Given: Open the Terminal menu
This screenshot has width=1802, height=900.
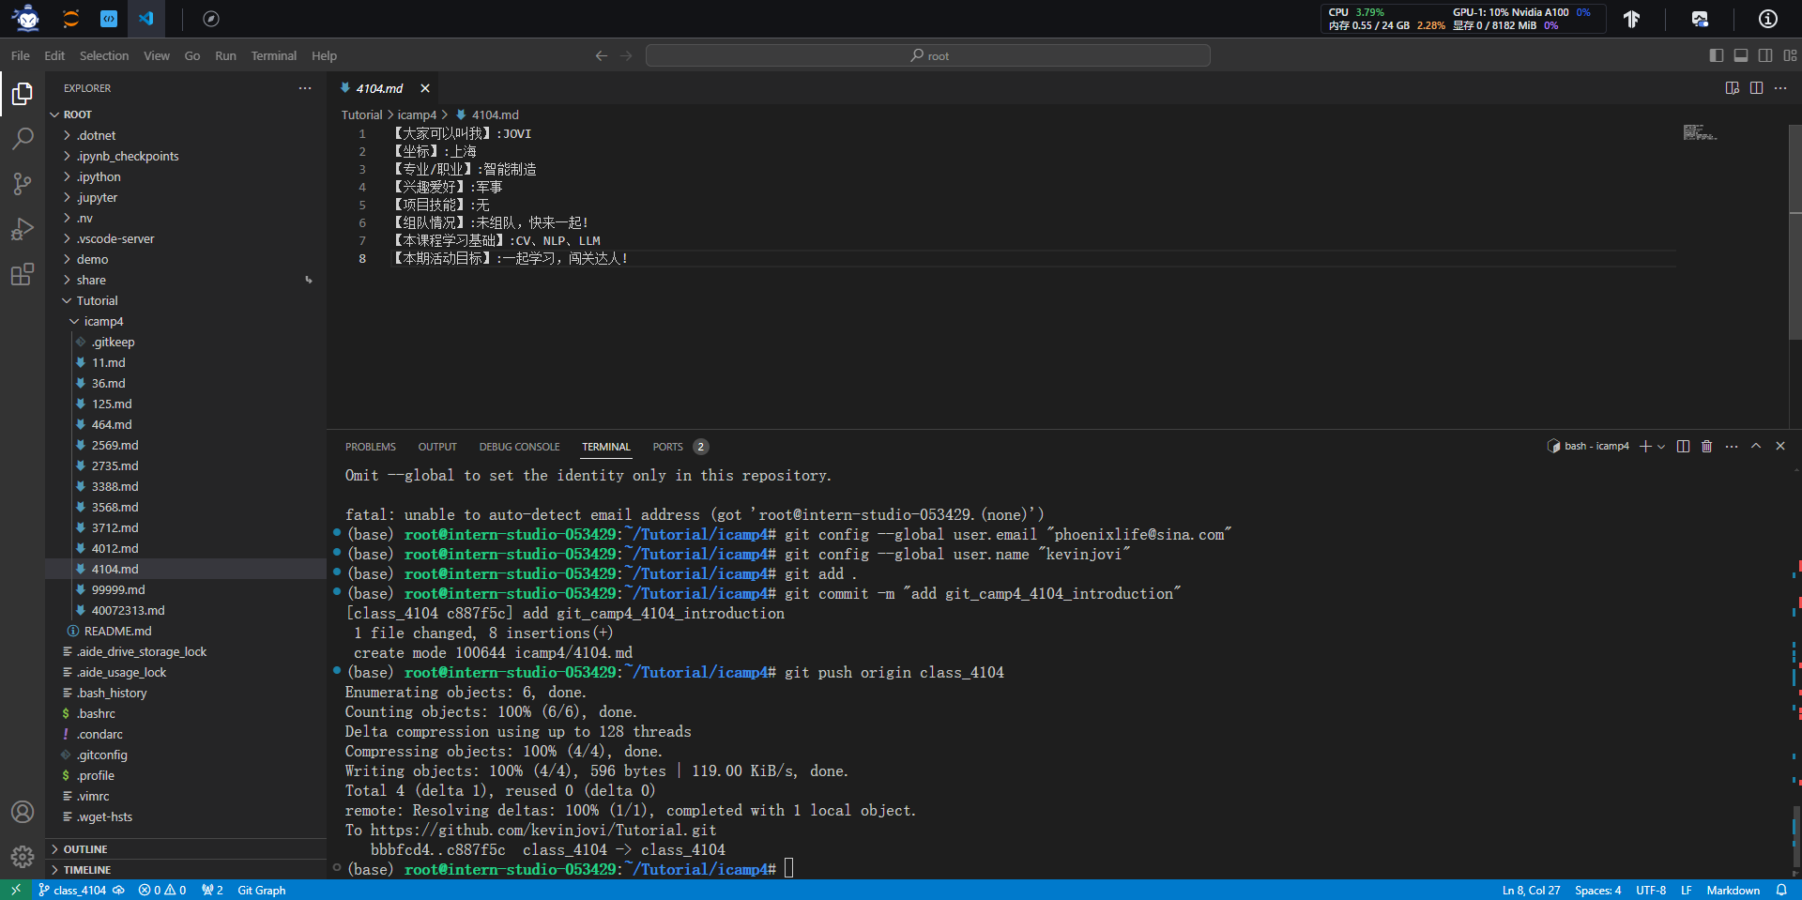Looking at the screenshot, I should pos(274,56).
